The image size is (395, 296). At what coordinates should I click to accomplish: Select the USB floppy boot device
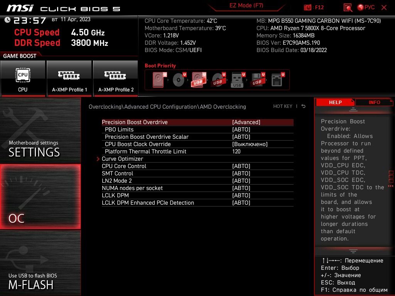pyautogui.click(x=257, y=80)
